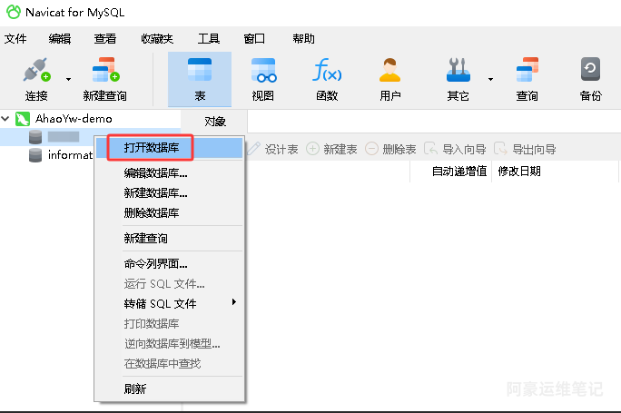621x413 pixels.
Task: Choose Delete Database (删除数据库) menu entry
Action: [169, 213]
